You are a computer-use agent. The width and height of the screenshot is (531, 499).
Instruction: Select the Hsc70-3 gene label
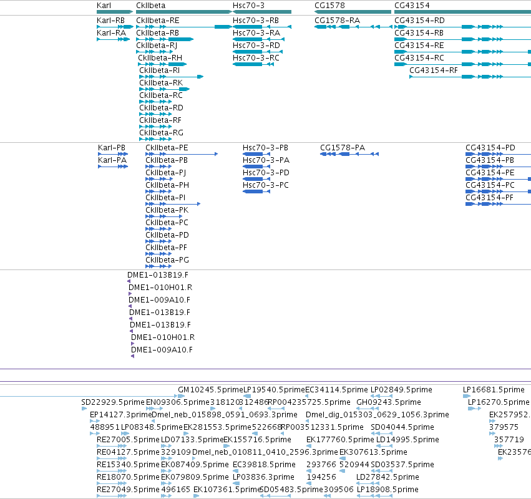click(248, 6)
